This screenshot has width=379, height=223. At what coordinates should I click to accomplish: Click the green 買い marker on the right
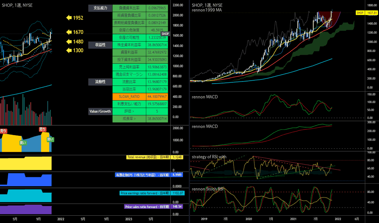tap(50, 139)
